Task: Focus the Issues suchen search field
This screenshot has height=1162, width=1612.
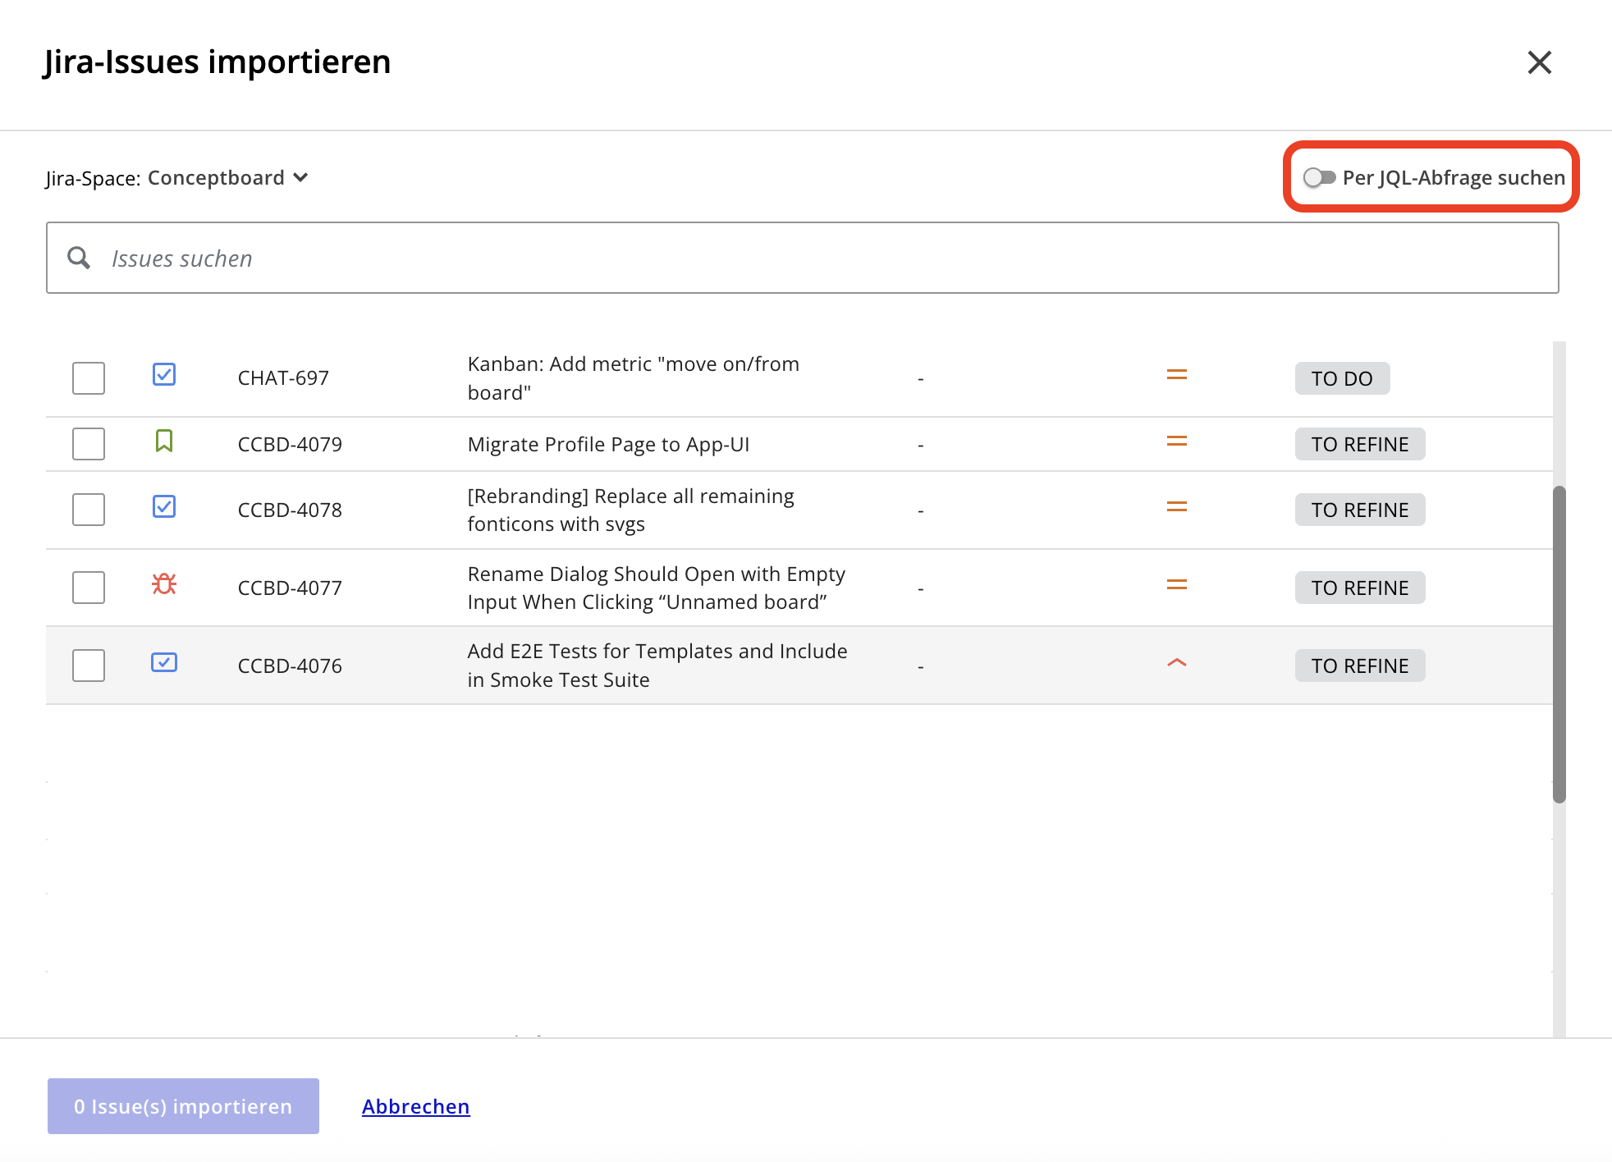Action: pyautogui.click(x=821, y=258)
